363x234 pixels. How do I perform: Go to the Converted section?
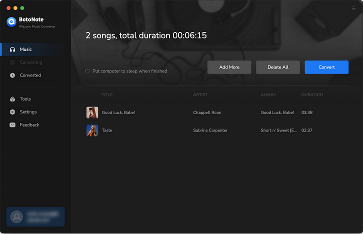[36, 75]
